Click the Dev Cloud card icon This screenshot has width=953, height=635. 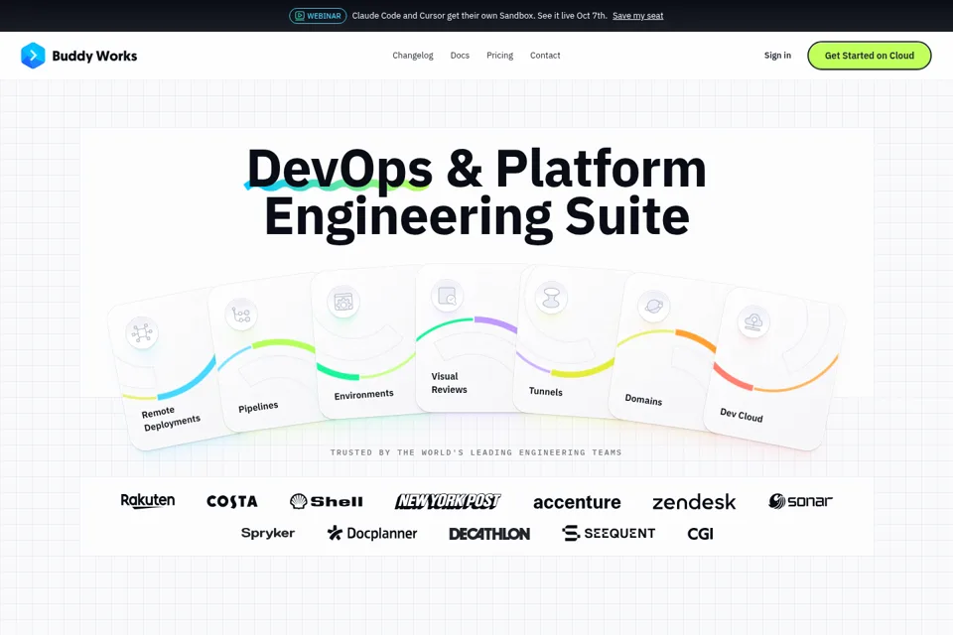[753, 321]
